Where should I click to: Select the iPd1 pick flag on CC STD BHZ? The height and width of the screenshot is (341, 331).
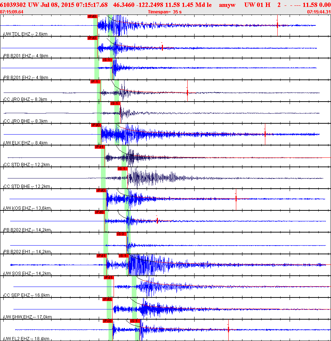point(100,147)
